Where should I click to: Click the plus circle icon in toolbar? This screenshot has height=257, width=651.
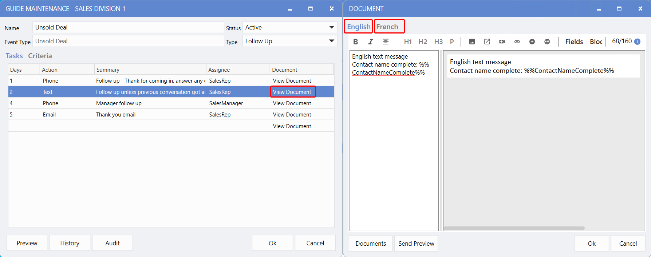tap(532, 41)
